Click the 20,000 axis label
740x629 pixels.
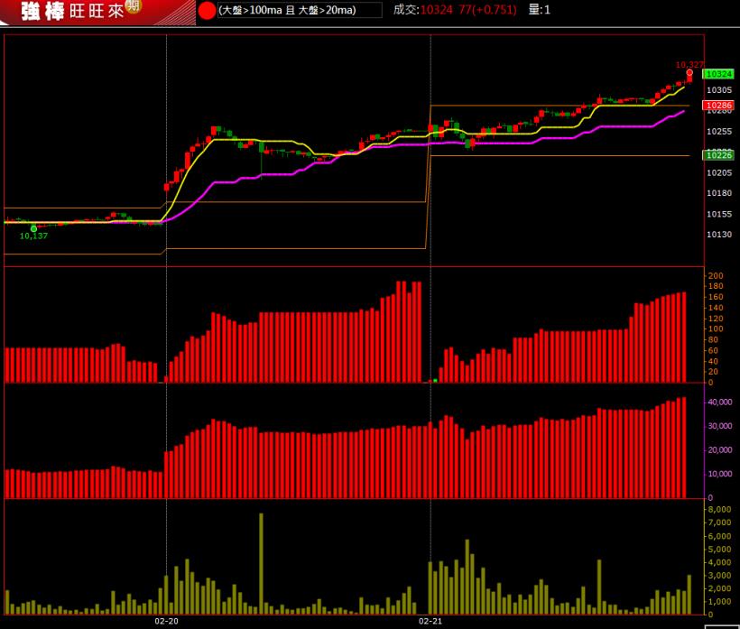(720, 450)
